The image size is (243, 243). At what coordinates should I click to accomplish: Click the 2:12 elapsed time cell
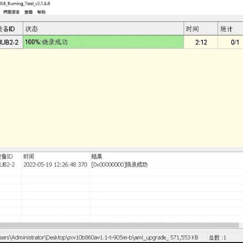(x=201, y=42)
